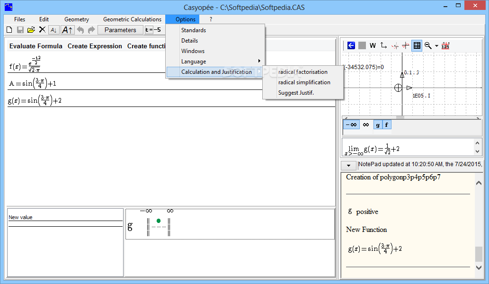Screen dimensions: 489x284
Task: Click the undo arrow icon
Action: click(80, 30)
